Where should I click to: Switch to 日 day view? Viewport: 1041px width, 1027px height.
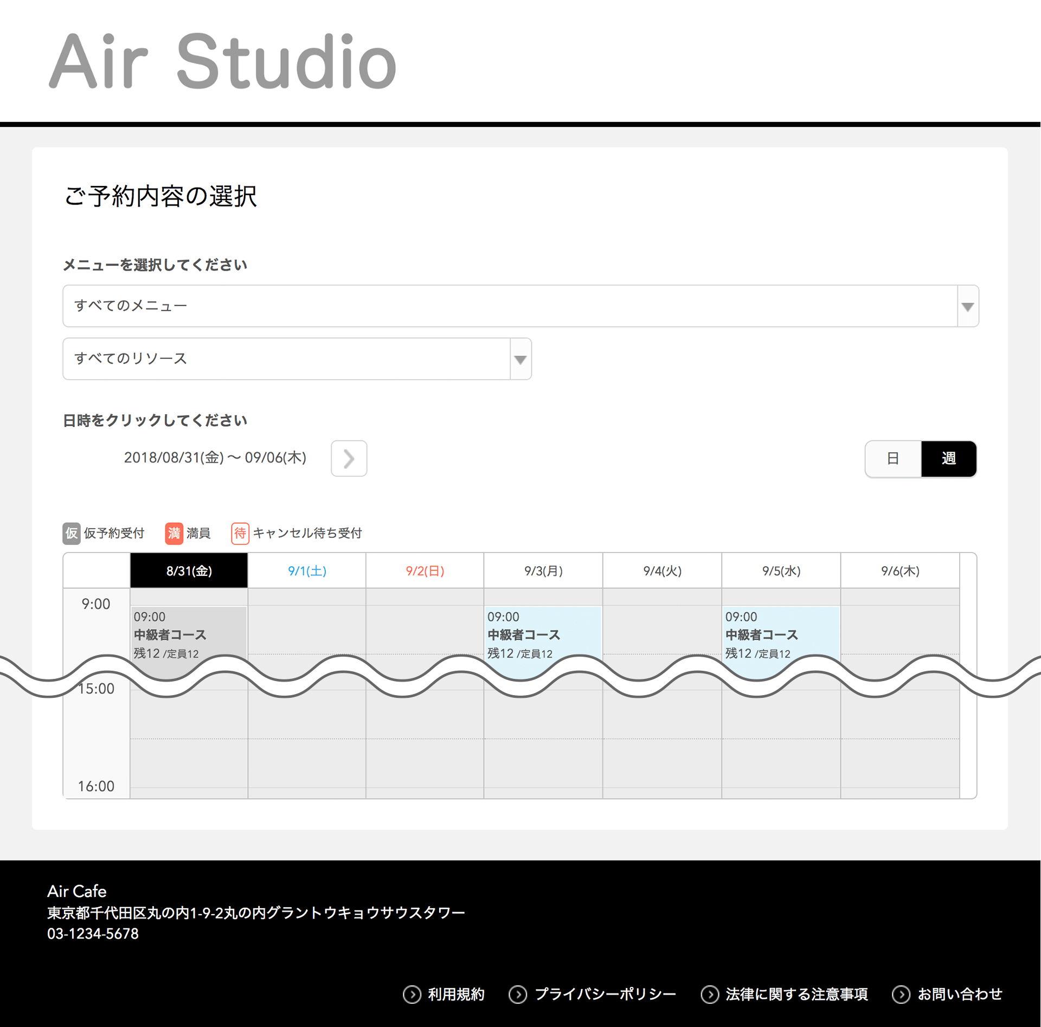click(893, 459)
